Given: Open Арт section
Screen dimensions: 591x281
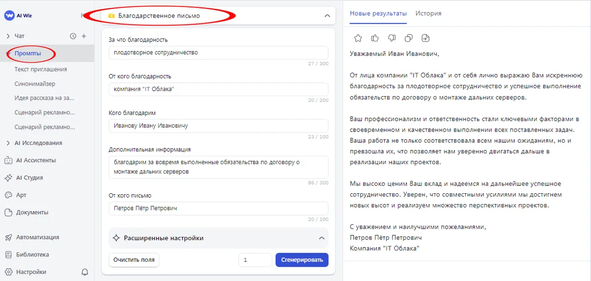Looking at the screenshot, I should coord(15,195).
